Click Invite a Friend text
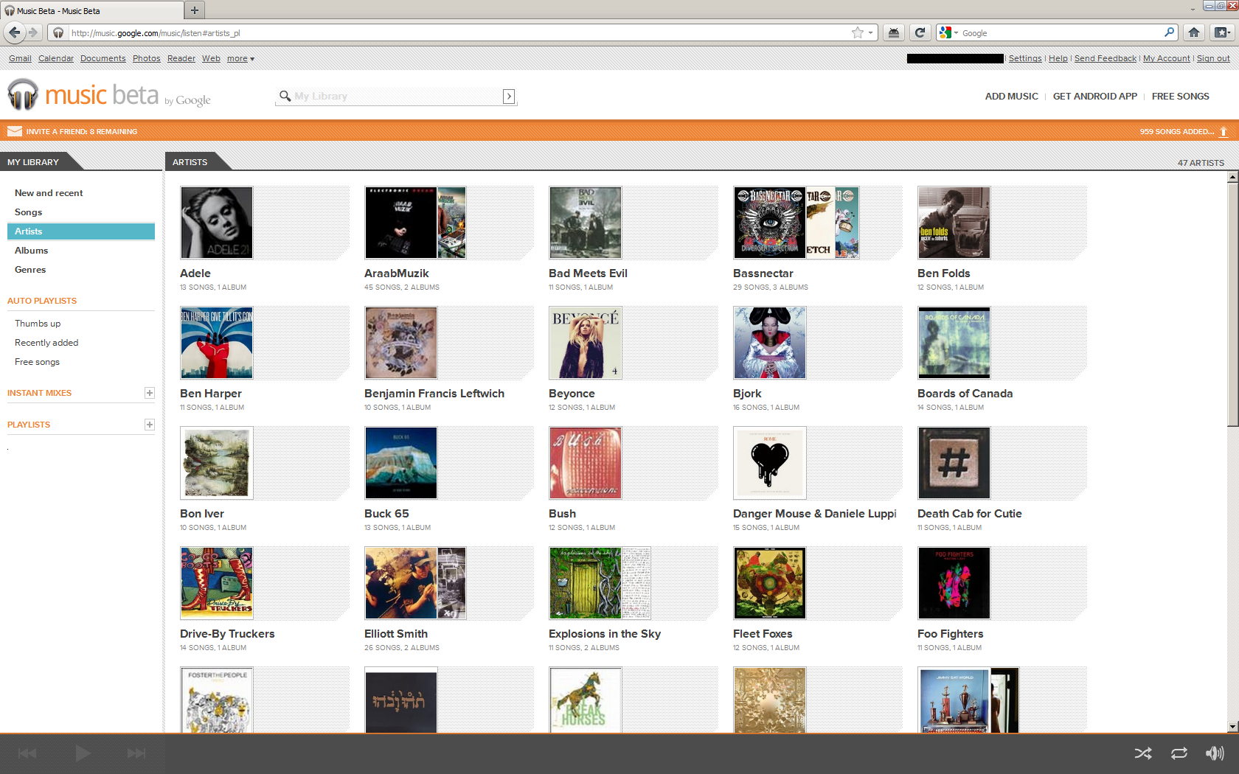 (x=82, y=132)
